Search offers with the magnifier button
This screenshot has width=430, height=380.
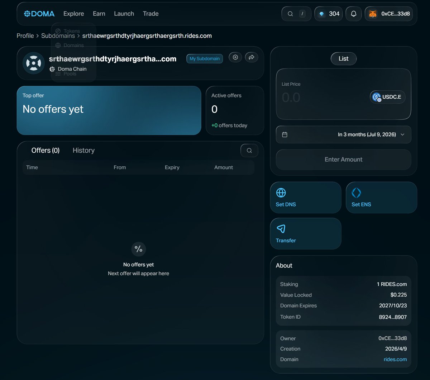249,151
